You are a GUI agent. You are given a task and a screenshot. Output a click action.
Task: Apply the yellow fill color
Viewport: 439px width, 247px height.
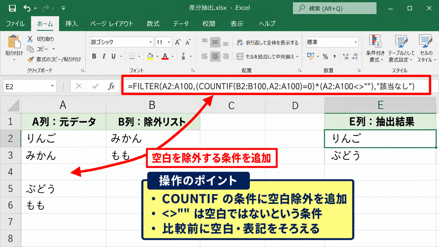tap(150, 56)
